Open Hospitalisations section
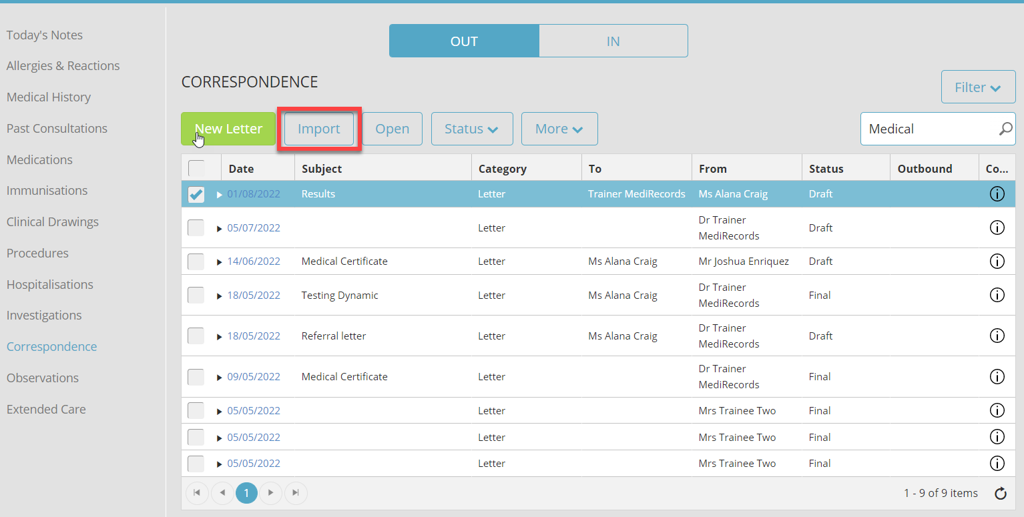The width and height of the screenshot is (1024, 517). pyautogui.click(x=50, y=284)
